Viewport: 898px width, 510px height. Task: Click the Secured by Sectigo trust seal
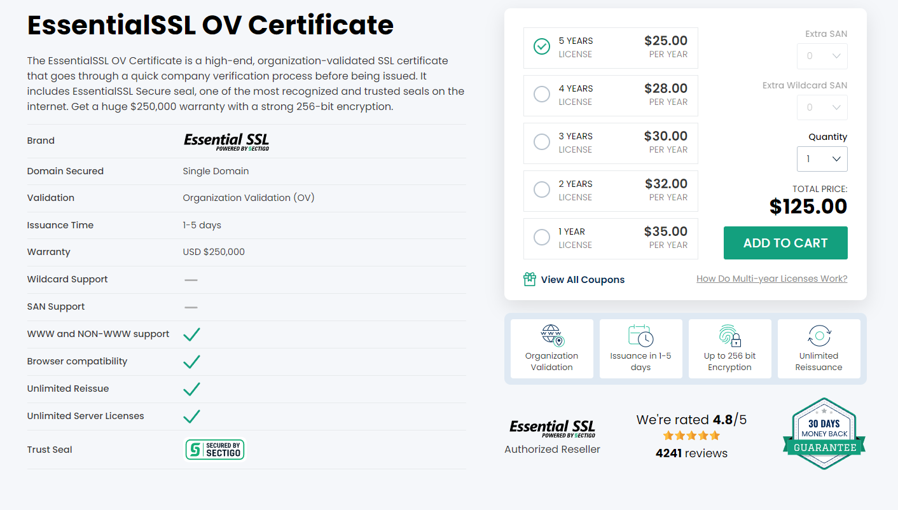pos(215,450)
